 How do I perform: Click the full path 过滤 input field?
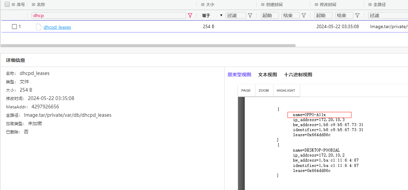click(x=388, y=15)
